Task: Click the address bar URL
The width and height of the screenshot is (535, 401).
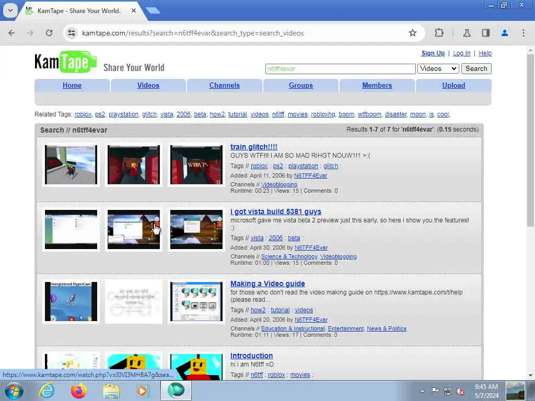Action: tap(193, 33)
